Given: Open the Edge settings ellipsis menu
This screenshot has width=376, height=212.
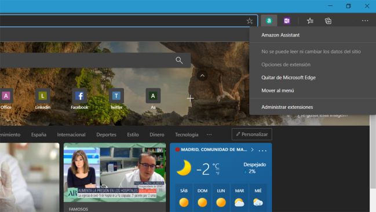Looking at the screenshot, I should coord(365,21).
